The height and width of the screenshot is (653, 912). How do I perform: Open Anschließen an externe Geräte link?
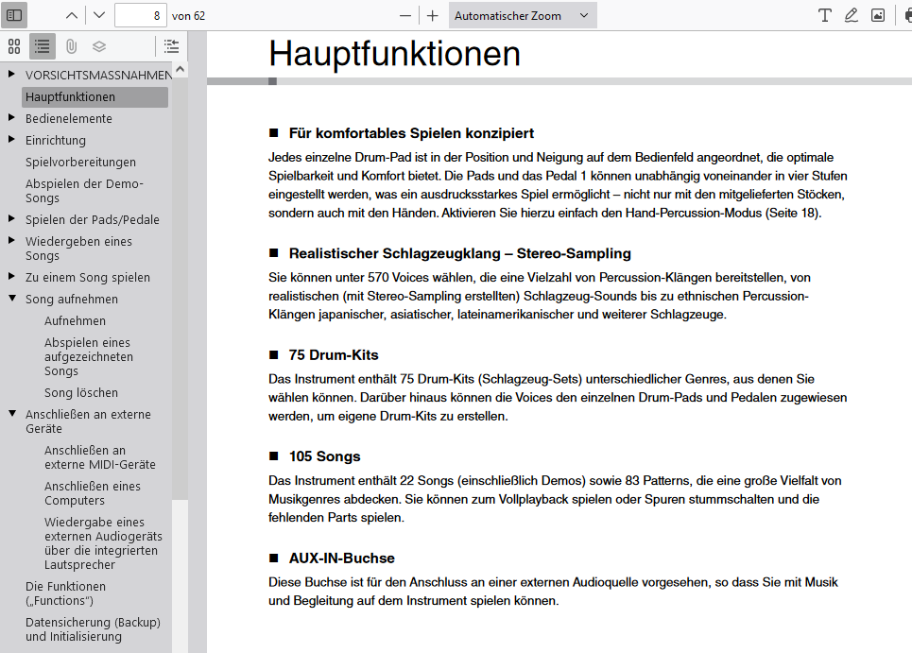pos(88,421)
